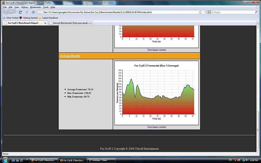Image resolution: width=261 pixels, height=163 pixels.
Task: Open View larger version above Average Results
Action: coord(156,50)
